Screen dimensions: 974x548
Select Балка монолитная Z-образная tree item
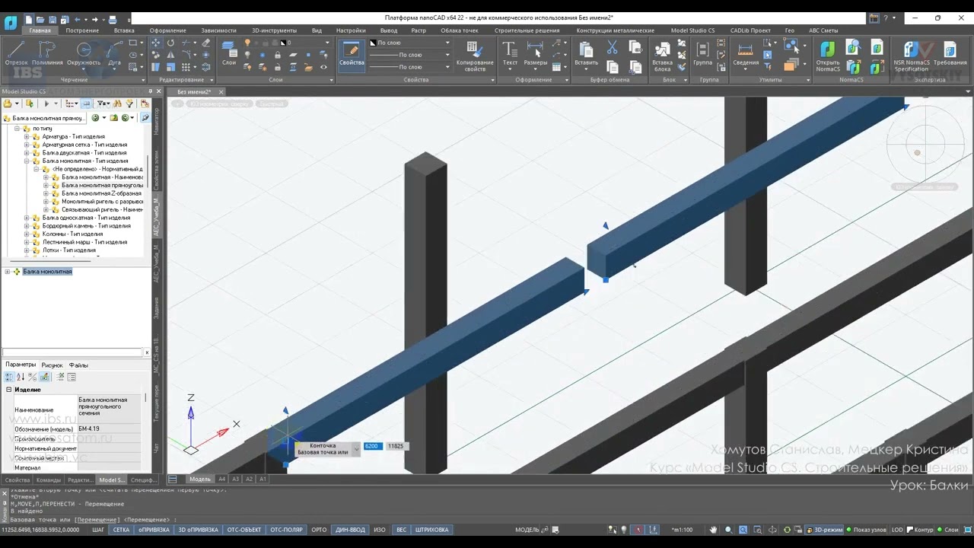pos(101,193)
